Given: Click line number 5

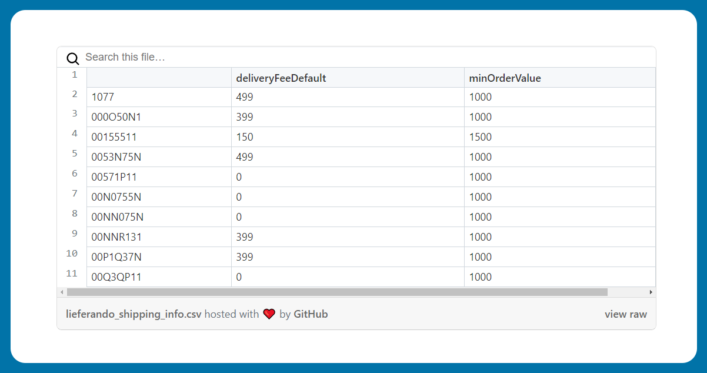Looking at the screenshot, I should (x=74, y=154).
